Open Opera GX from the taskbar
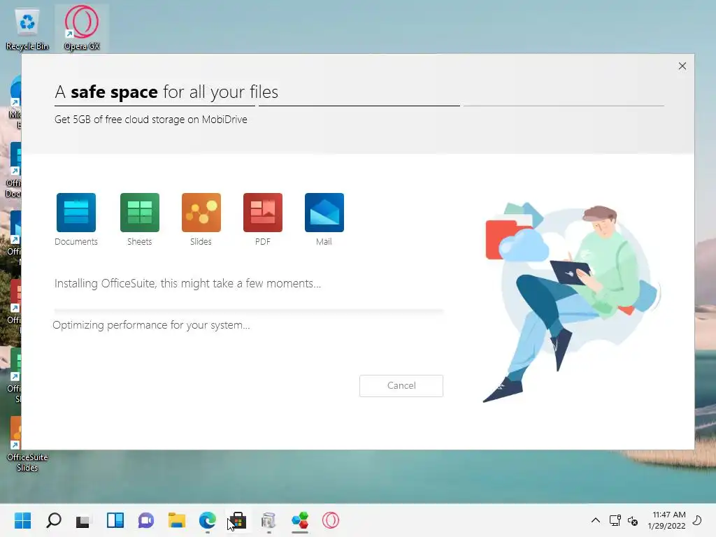Image resolution: width=716 pixels, height=537 pixels. click(331, 520)
